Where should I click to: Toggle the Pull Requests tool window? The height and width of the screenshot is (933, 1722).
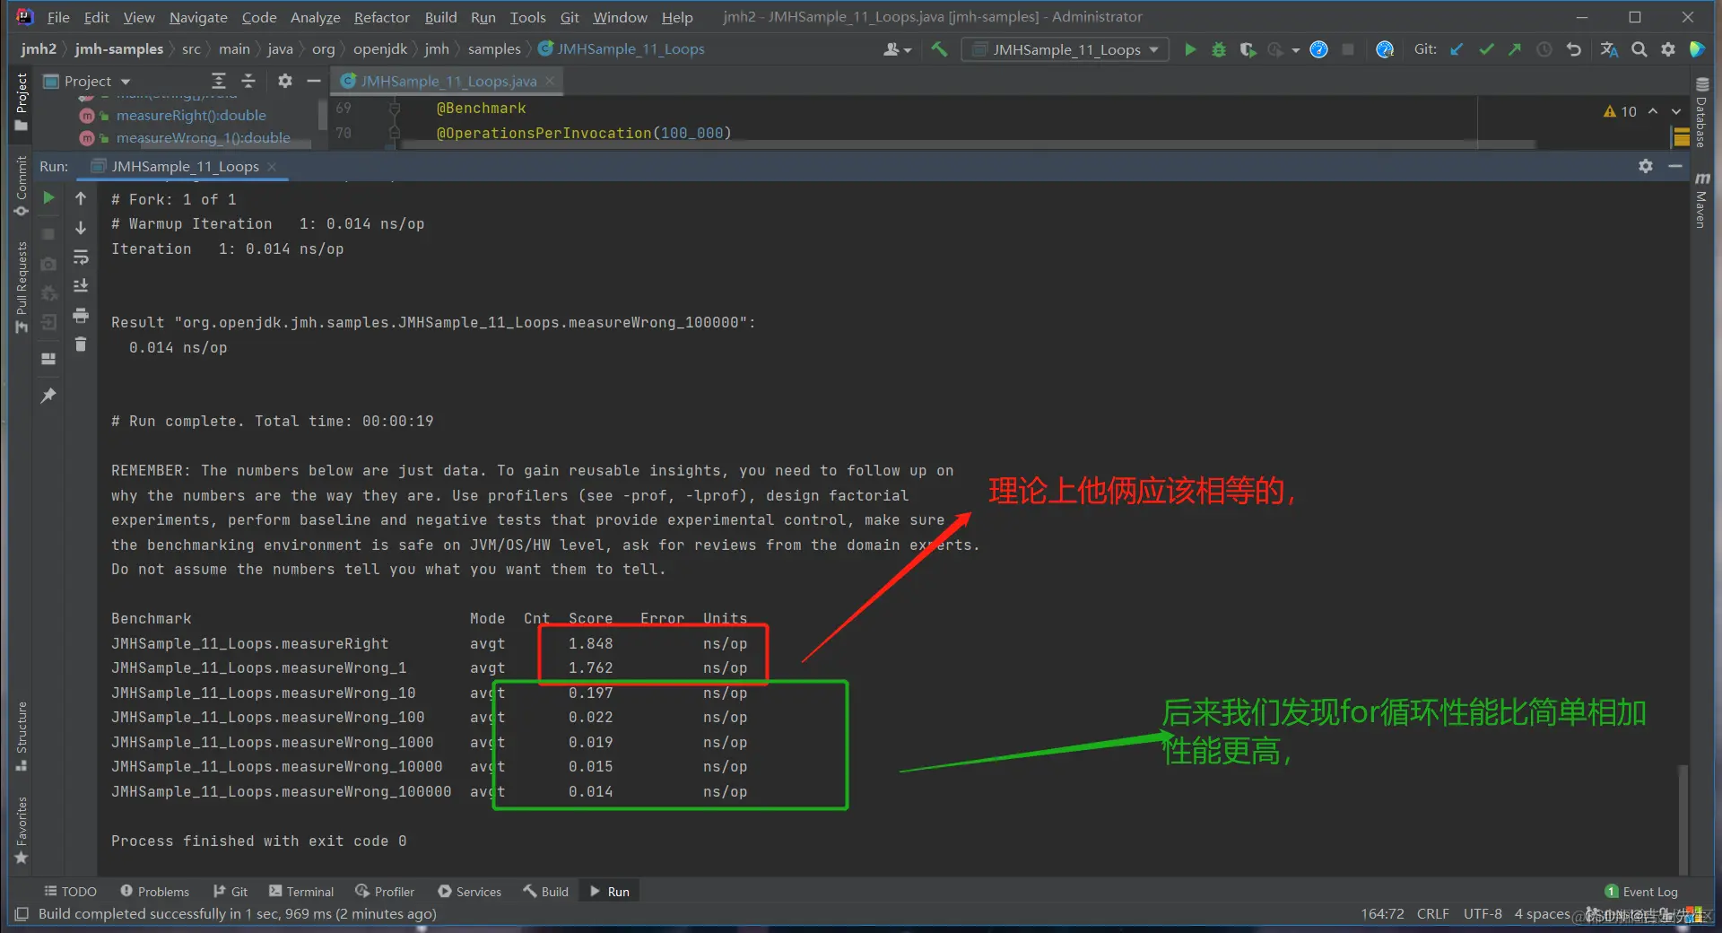coord(22,287)
